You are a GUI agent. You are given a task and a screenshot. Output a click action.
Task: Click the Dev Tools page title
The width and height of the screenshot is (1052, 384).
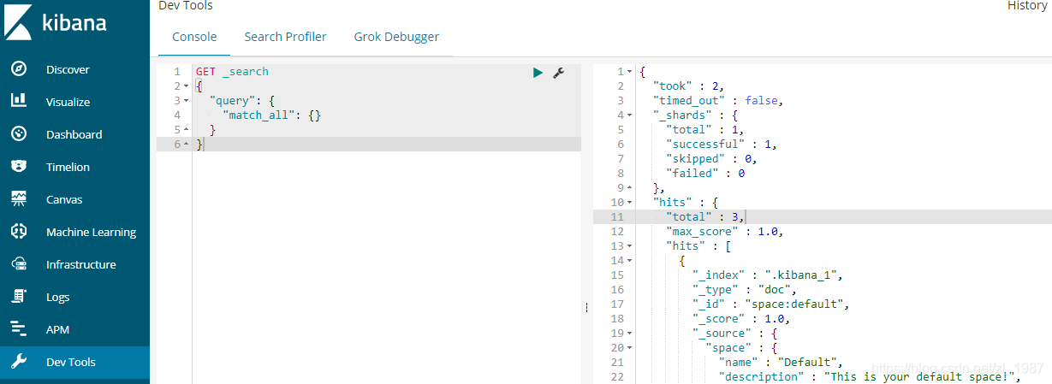(186, 6)
